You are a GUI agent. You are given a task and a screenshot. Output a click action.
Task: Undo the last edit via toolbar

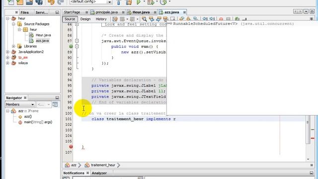click(x=51, y=2)
